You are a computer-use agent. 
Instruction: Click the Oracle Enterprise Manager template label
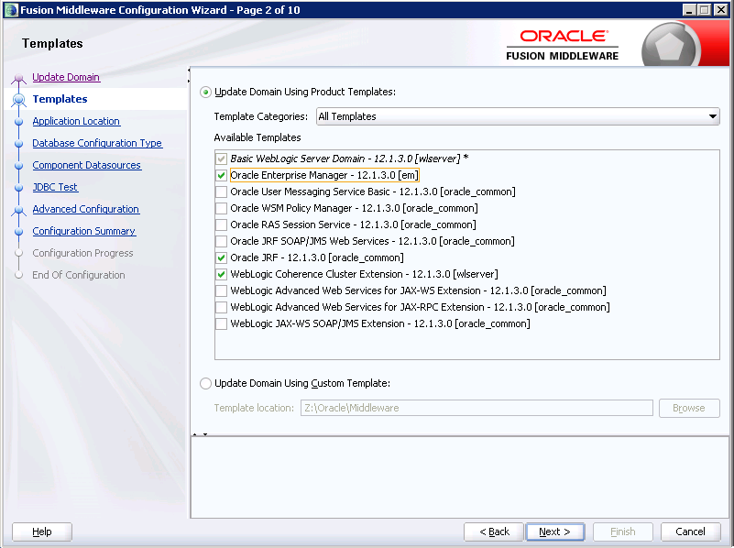324,176
